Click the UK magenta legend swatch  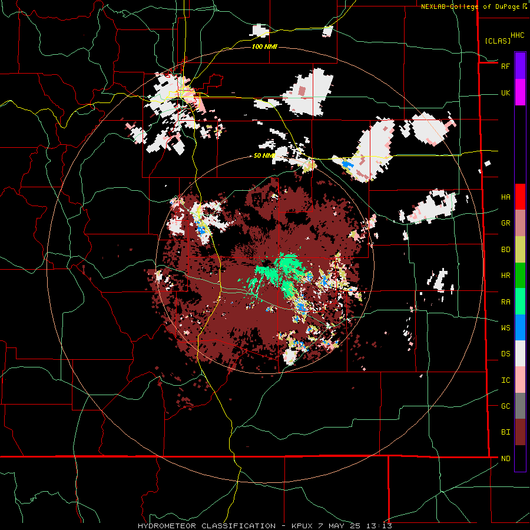520,92
